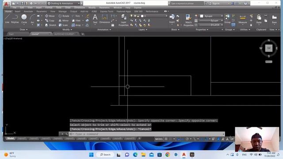The image size is (283, 159).
Task: Open the Manage ribbon tab
Action: pos(62,11)
